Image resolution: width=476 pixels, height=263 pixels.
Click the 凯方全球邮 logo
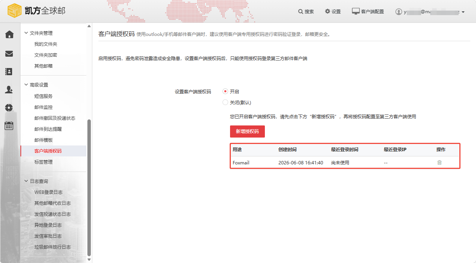click(x=36, y=11)
